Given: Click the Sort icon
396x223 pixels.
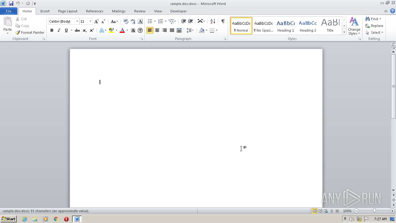Looking at the screenshot, I should (213, 21).
